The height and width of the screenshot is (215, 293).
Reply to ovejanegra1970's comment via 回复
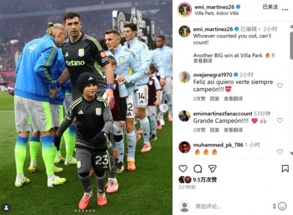(214, 98)
